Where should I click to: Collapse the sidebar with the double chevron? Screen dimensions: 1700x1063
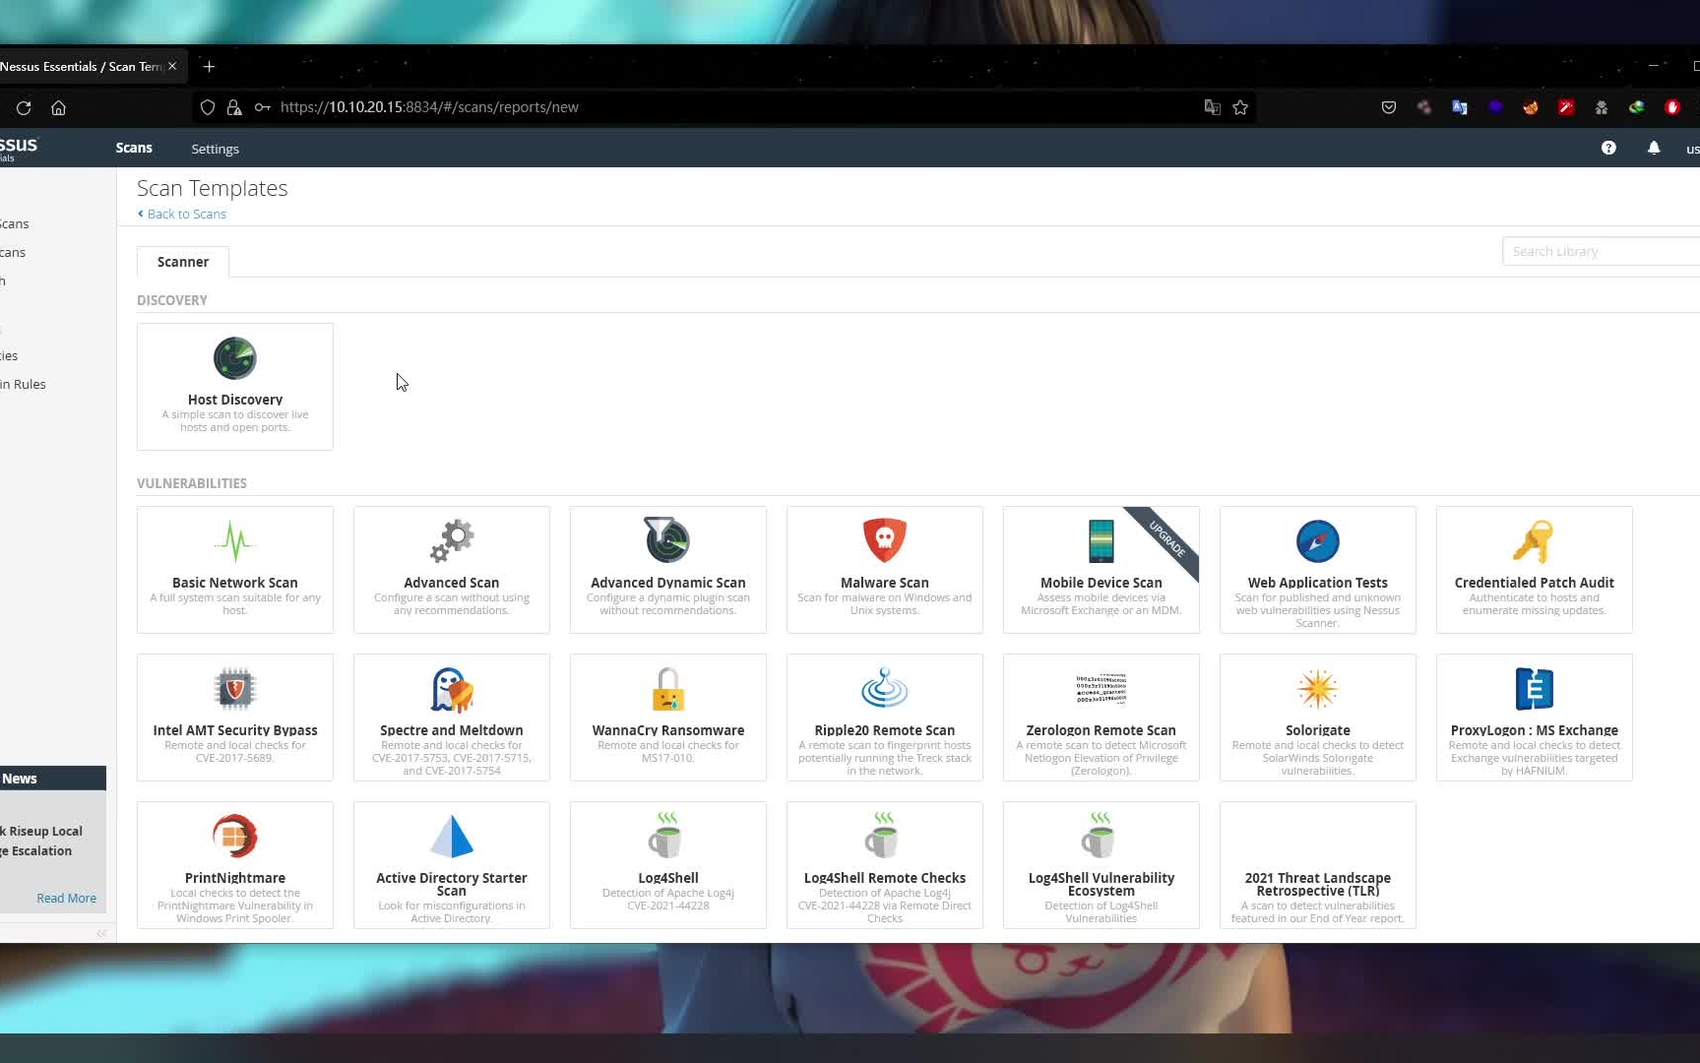point(101,933)
